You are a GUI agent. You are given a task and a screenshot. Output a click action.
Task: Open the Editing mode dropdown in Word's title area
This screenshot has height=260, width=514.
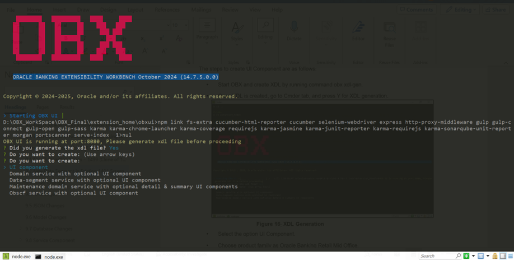(x=460, y=10)
